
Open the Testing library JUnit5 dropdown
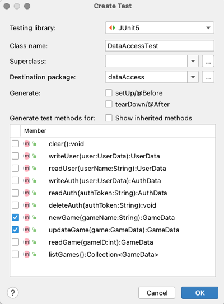[x=160, y=28]
